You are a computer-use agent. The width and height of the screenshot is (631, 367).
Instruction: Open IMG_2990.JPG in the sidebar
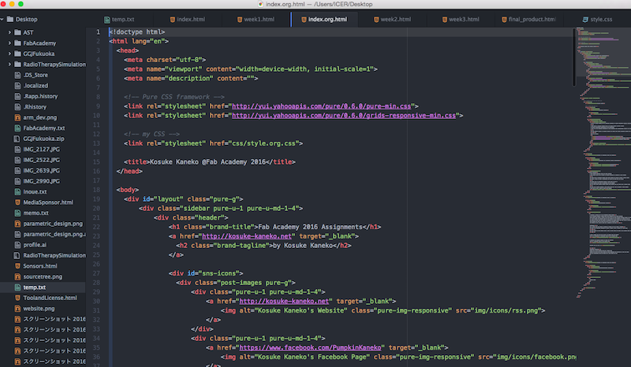[42, 181]
